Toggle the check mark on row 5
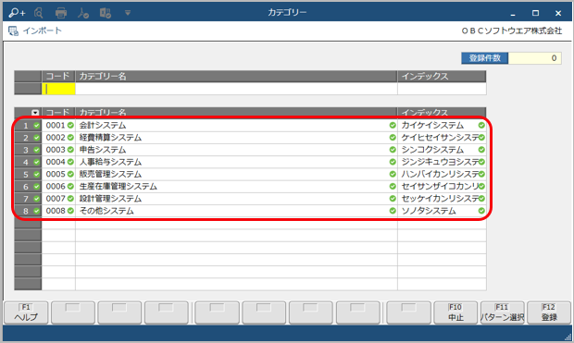574x343 pixels. click(37, 174)
